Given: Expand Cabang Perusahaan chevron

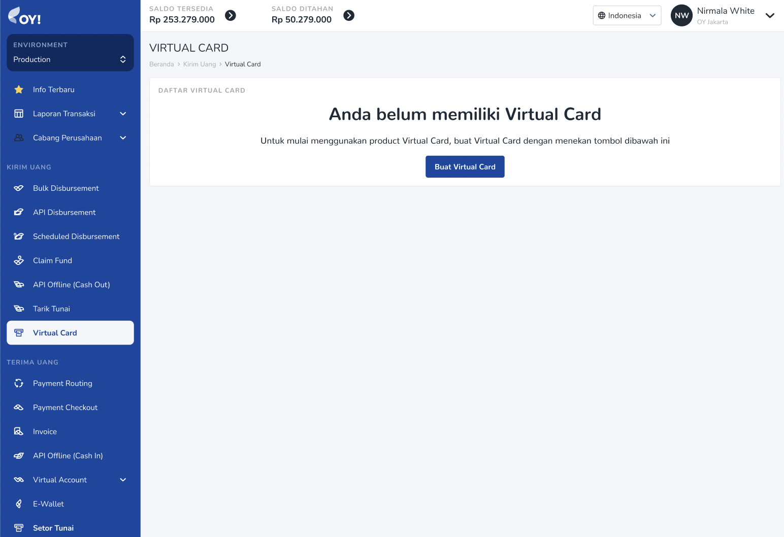Looking at the screenshot, I should click(x=123, y=138).
